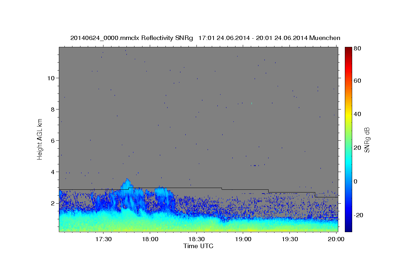
Task: Click the plot title text
Action: click(x=205, y=38)
